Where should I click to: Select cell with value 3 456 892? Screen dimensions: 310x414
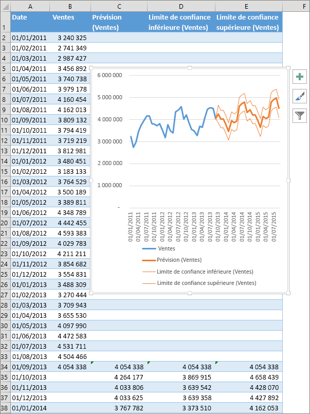click(70, 68)
